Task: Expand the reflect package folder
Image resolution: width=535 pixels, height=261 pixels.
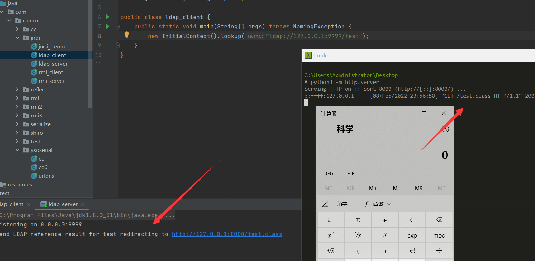Action: [17, 89]
